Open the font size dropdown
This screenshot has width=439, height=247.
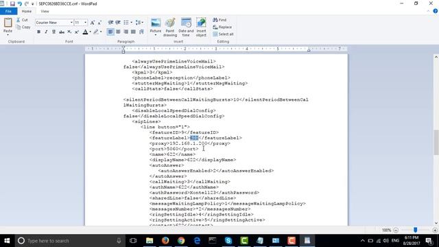point(85,23)
